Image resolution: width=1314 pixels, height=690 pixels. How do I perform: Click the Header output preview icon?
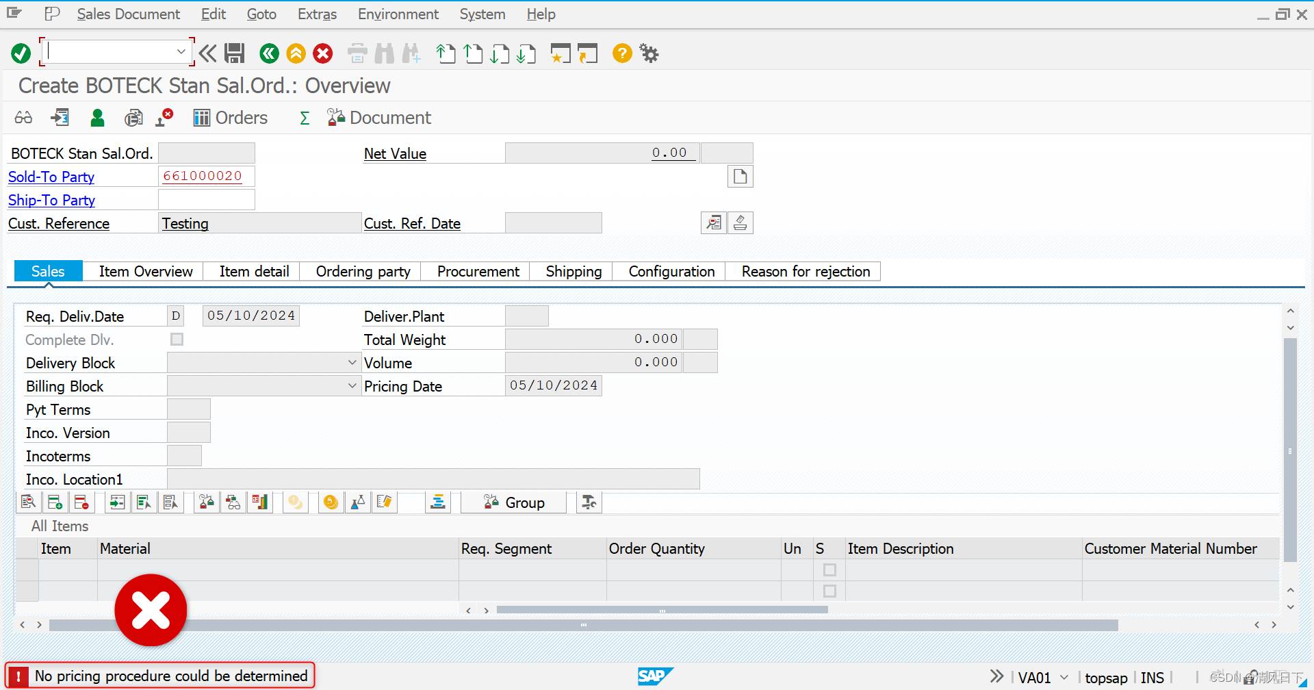pyautogui.click(x=133, y=118)
